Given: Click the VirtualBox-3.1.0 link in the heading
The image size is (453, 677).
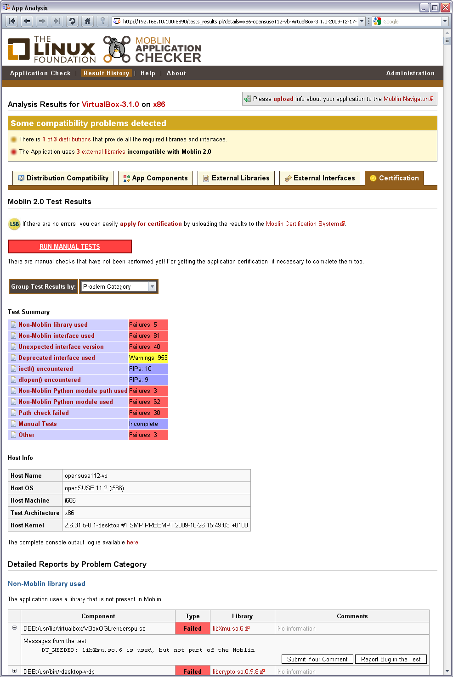Looking at the screenshot, I should [x=110, y=104].
